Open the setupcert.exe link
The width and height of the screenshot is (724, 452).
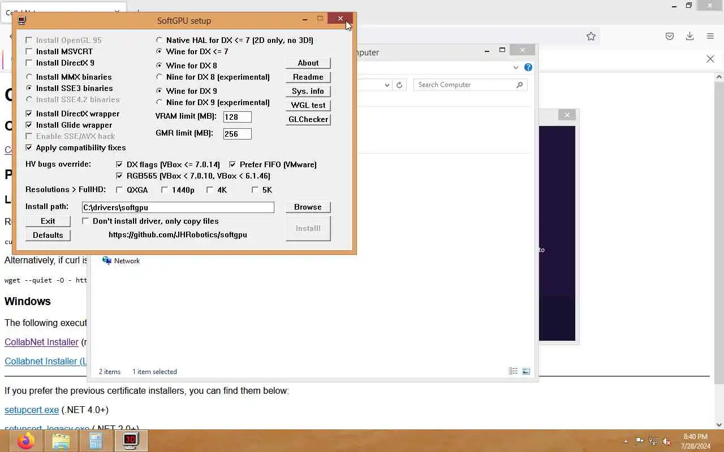[x=32, y=410]
